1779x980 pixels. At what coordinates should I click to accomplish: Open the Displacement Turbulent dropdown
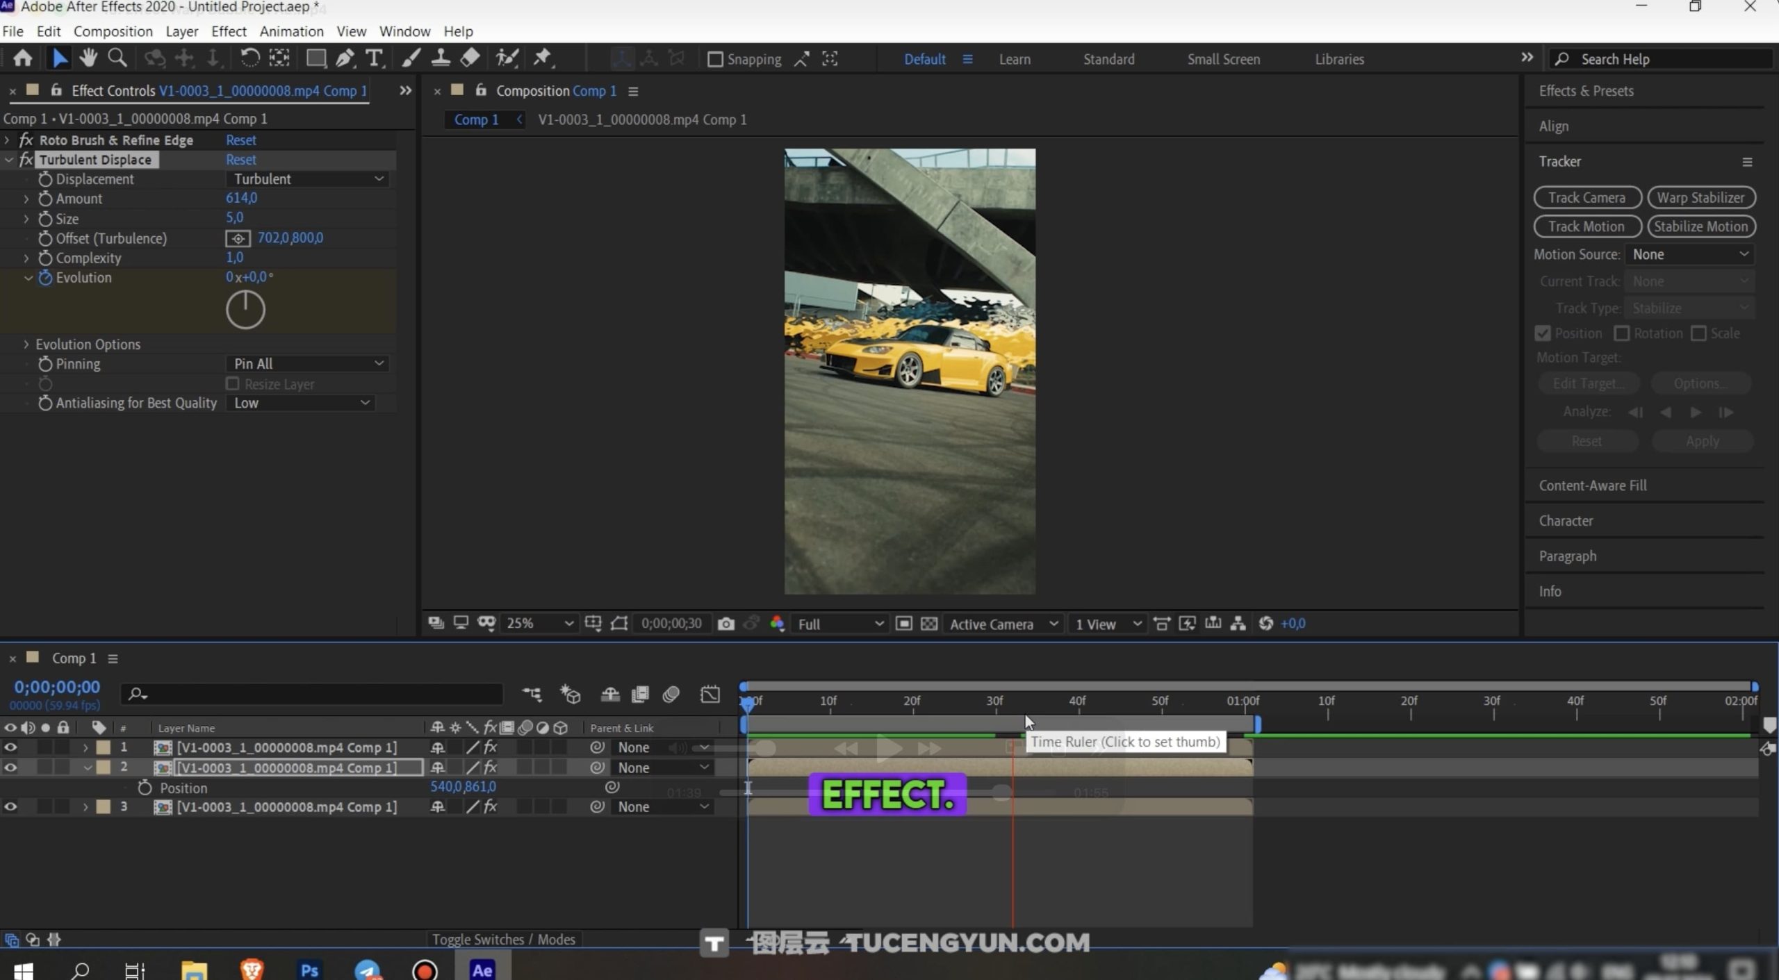(x=307, y=179)
